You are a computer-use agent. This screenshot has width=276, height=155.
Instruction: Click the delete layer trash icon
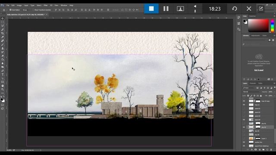271,149
